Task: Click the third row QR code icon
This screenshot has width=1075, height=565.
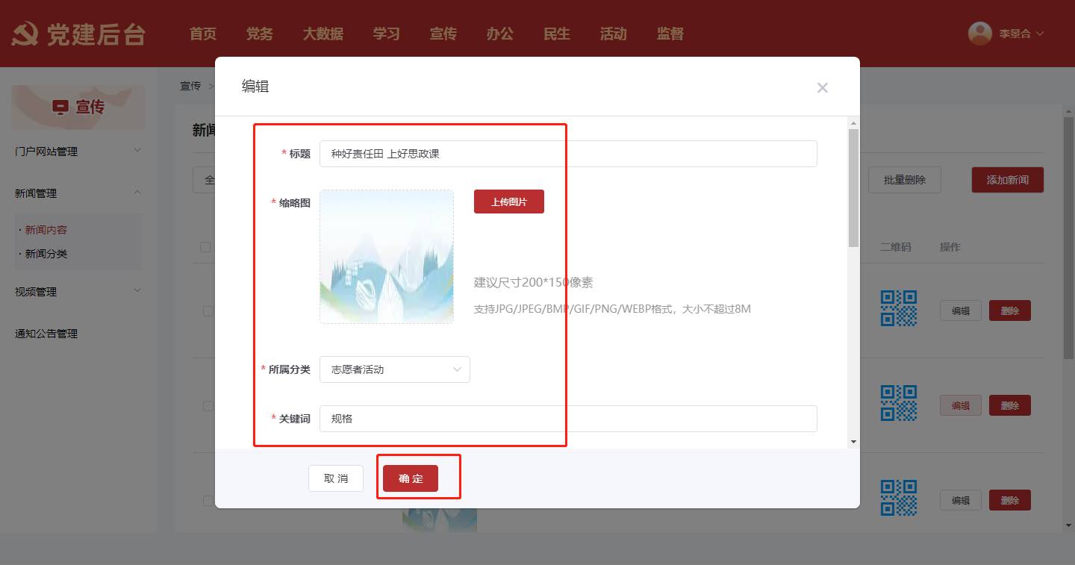Action: [898, 498]
